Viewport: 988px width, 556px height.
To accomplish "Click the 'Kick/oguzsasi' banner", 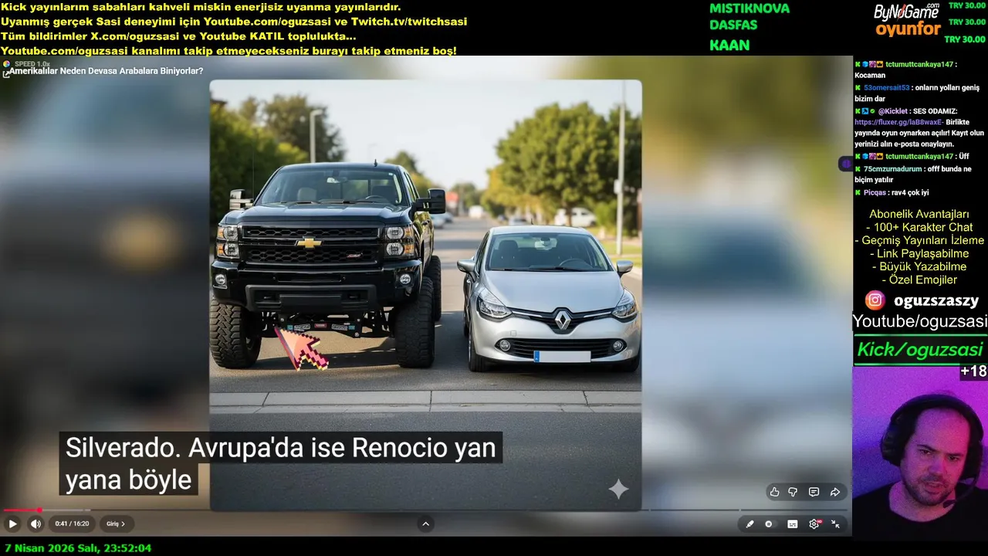I will click(920, 350).
